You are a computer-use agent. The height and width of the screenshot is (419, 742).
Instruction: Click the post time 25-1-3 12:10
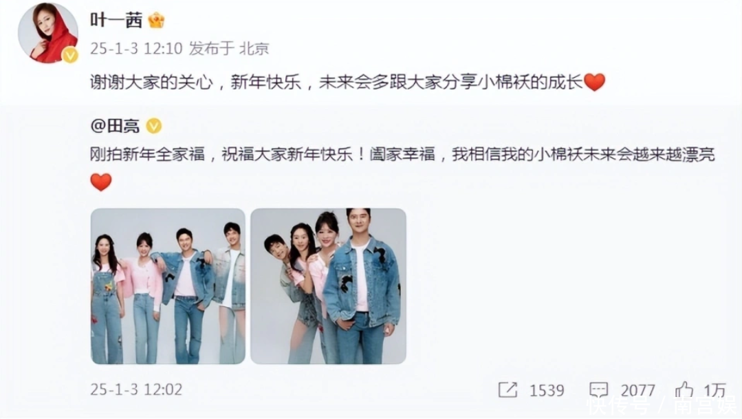(x=136, y=48)
